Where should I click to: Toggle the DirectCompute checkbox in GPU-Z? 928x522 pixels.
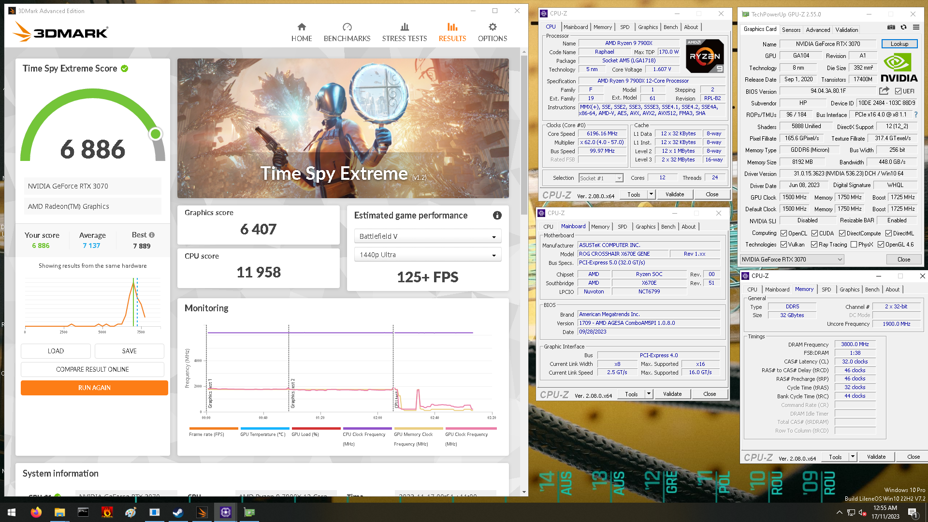click(842, 233)
